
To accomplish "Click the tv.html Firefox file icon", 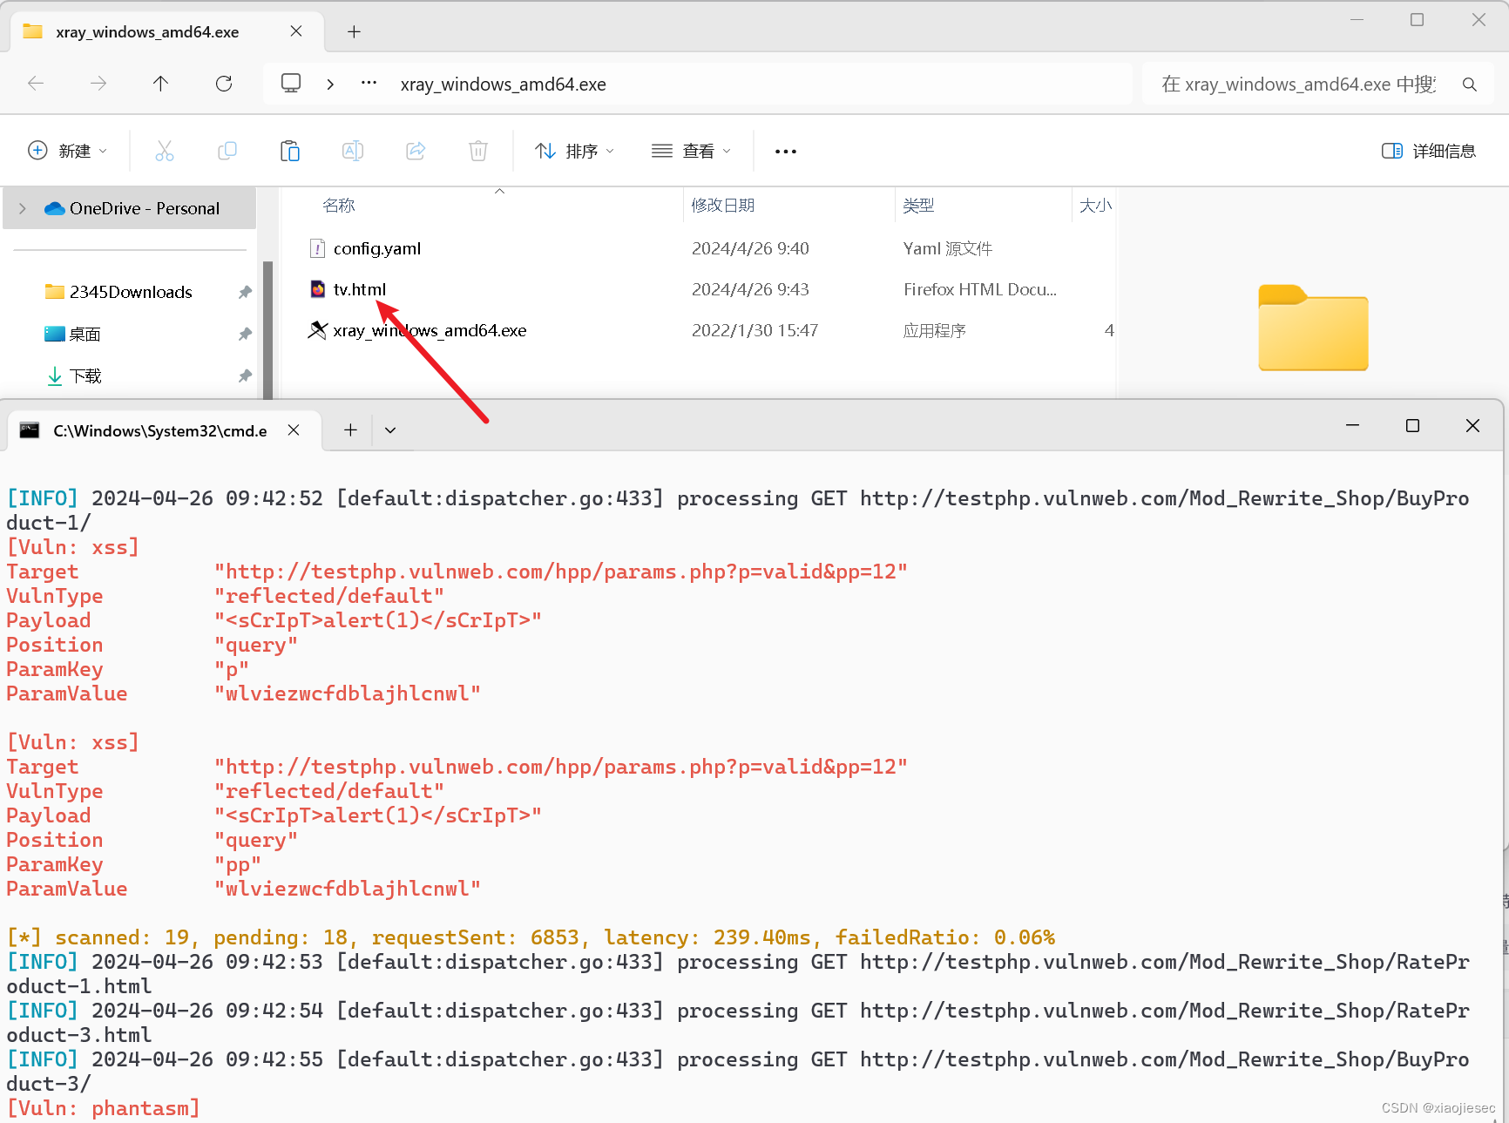I will click(x=318, y=289).
